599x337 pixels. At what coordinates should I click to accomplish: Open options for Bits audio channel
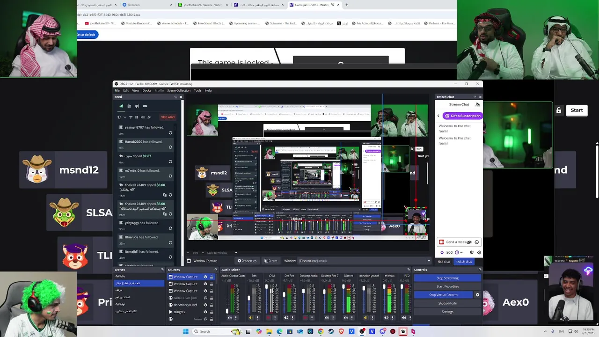pos(256,318)
